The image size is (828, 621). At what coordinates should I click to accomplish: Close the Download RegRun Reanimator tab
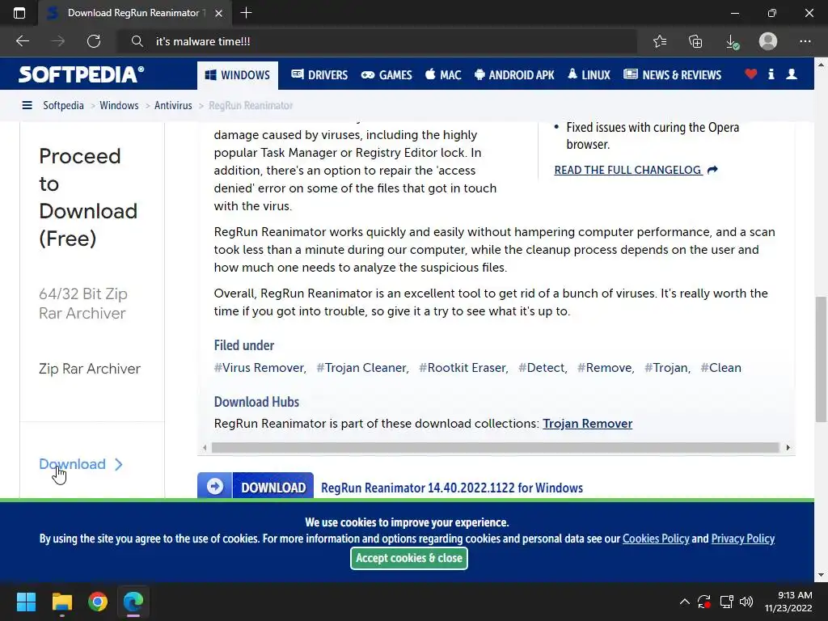tap(218, 13)
